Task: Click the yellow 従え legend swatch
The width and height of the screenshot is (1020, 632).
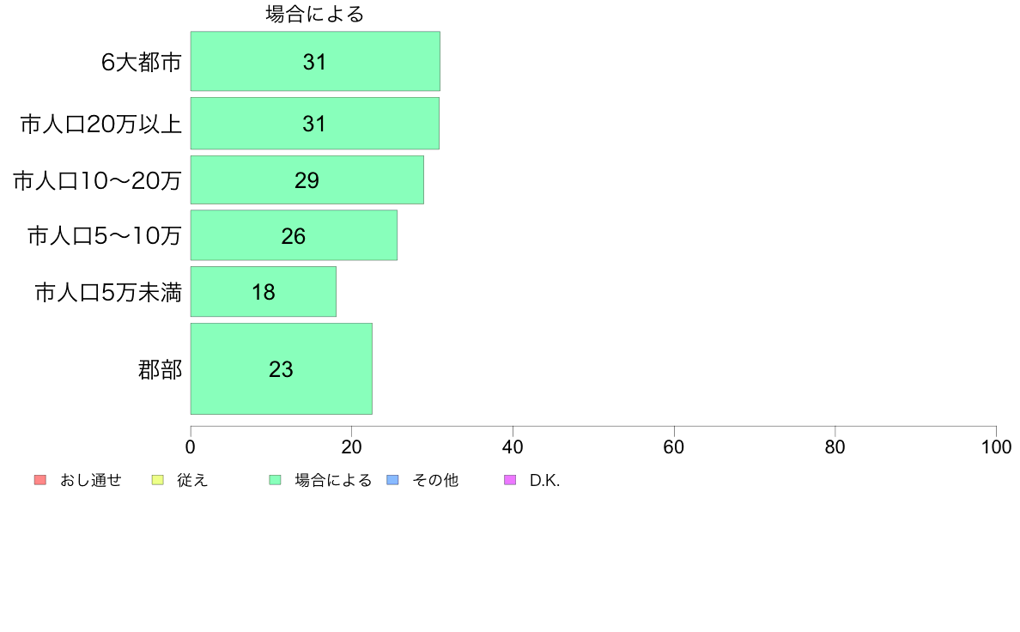Action: (157, 480)
